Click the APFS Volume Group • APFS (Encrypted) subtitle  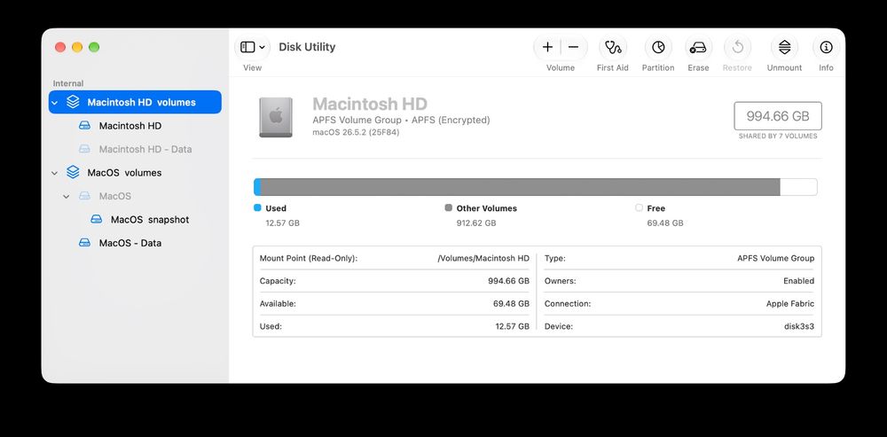tap(401, 120)
